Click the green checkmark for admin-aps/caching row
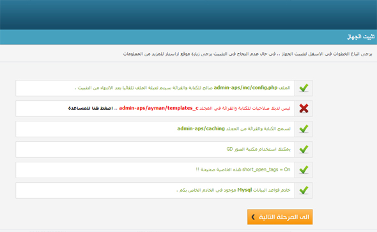Image resolution: width=377 pixels, height=232 pixels. [304, 129]
